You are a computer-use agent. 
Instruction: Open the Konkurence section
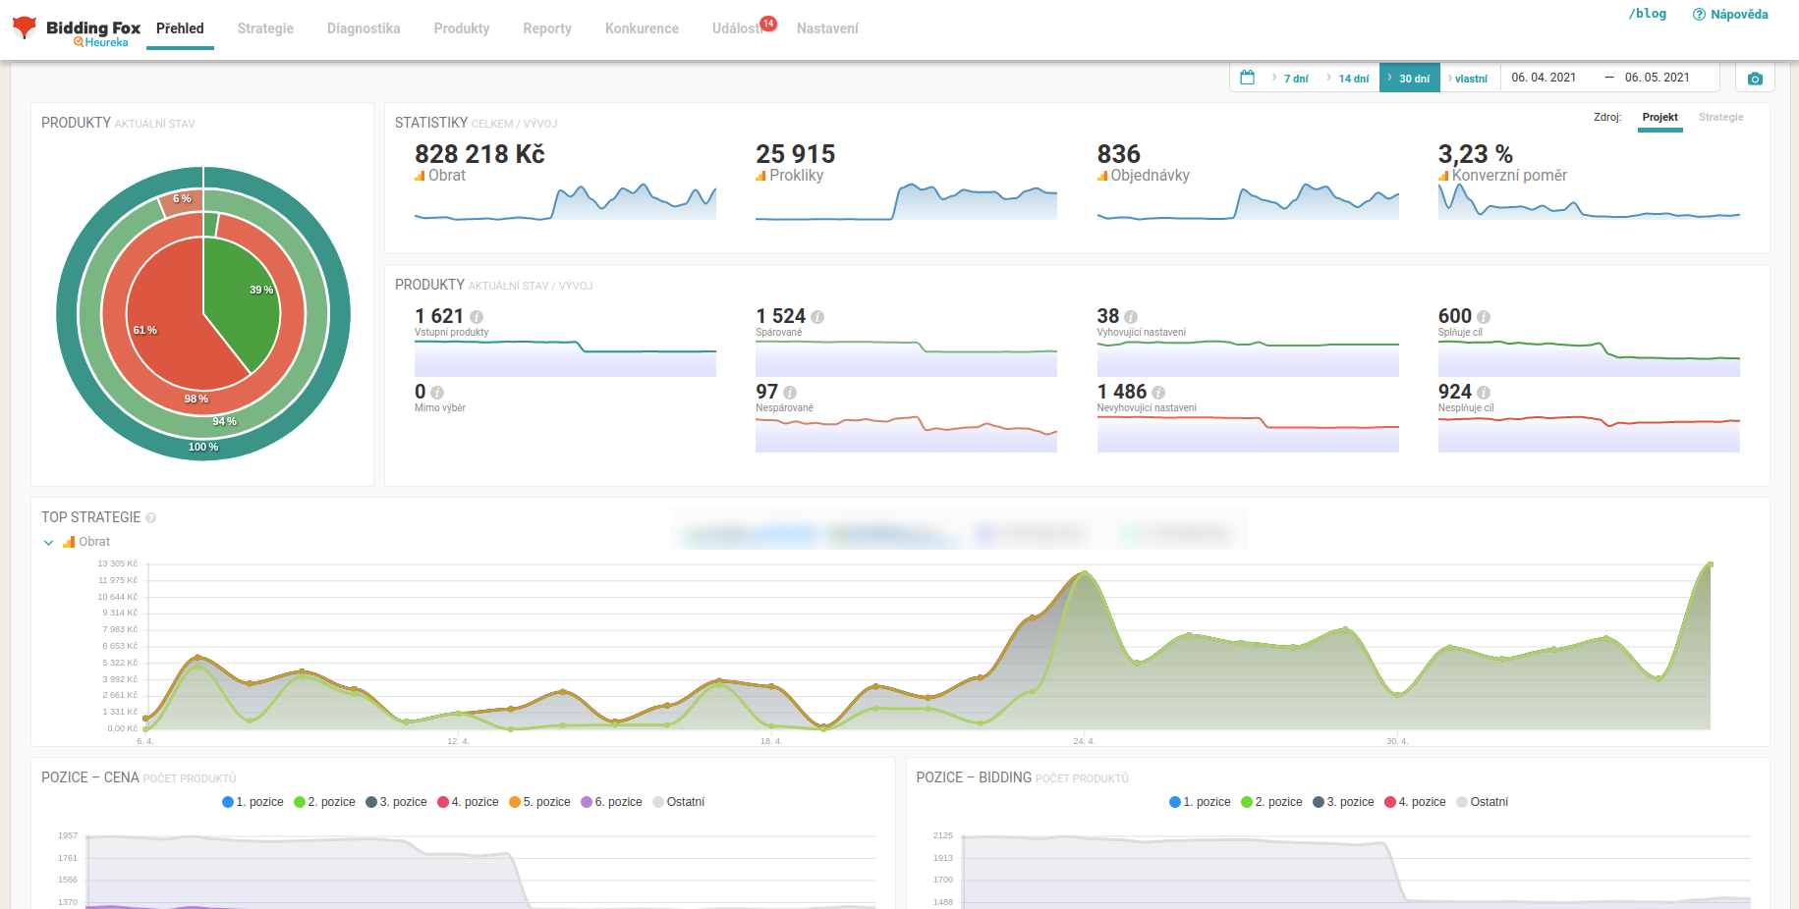click(642, 28)
